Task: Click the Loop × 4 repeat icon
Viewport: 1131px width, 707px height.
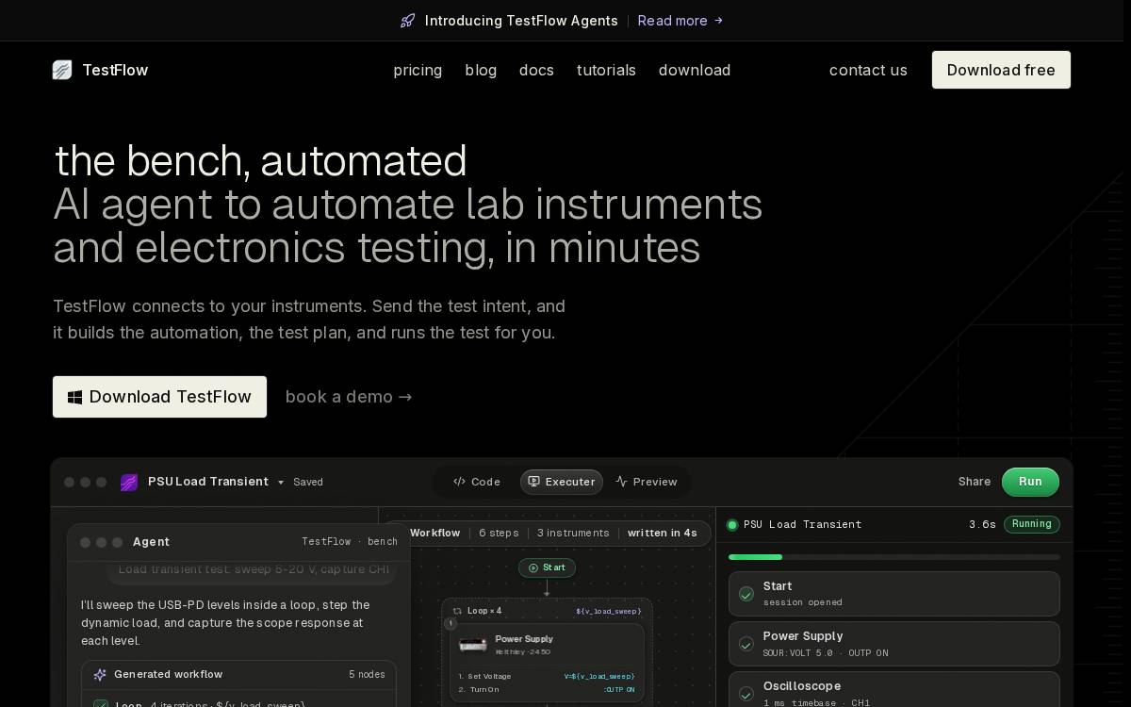Action: (x=457, y=611)
